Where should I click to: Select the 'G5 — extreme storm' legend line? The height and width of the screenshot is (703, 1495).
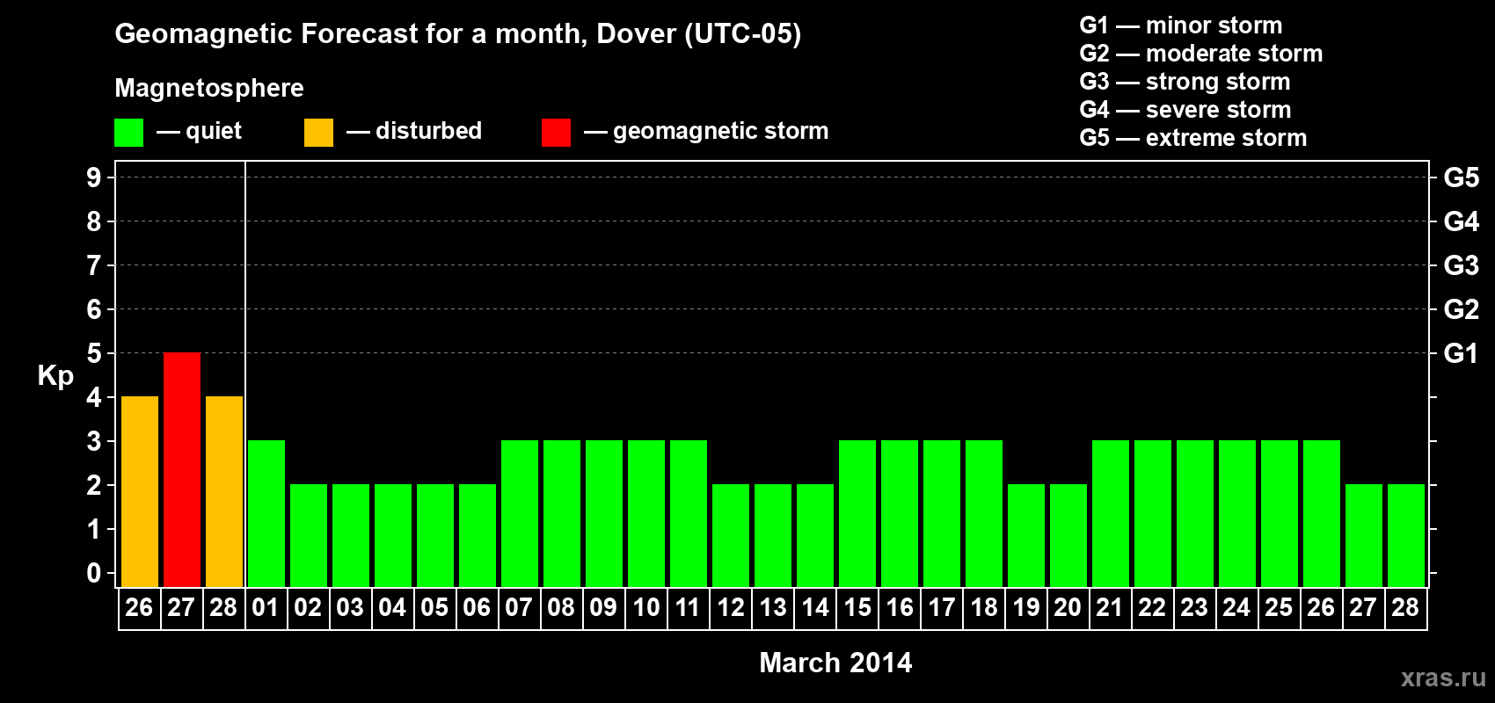(1192, 138)
